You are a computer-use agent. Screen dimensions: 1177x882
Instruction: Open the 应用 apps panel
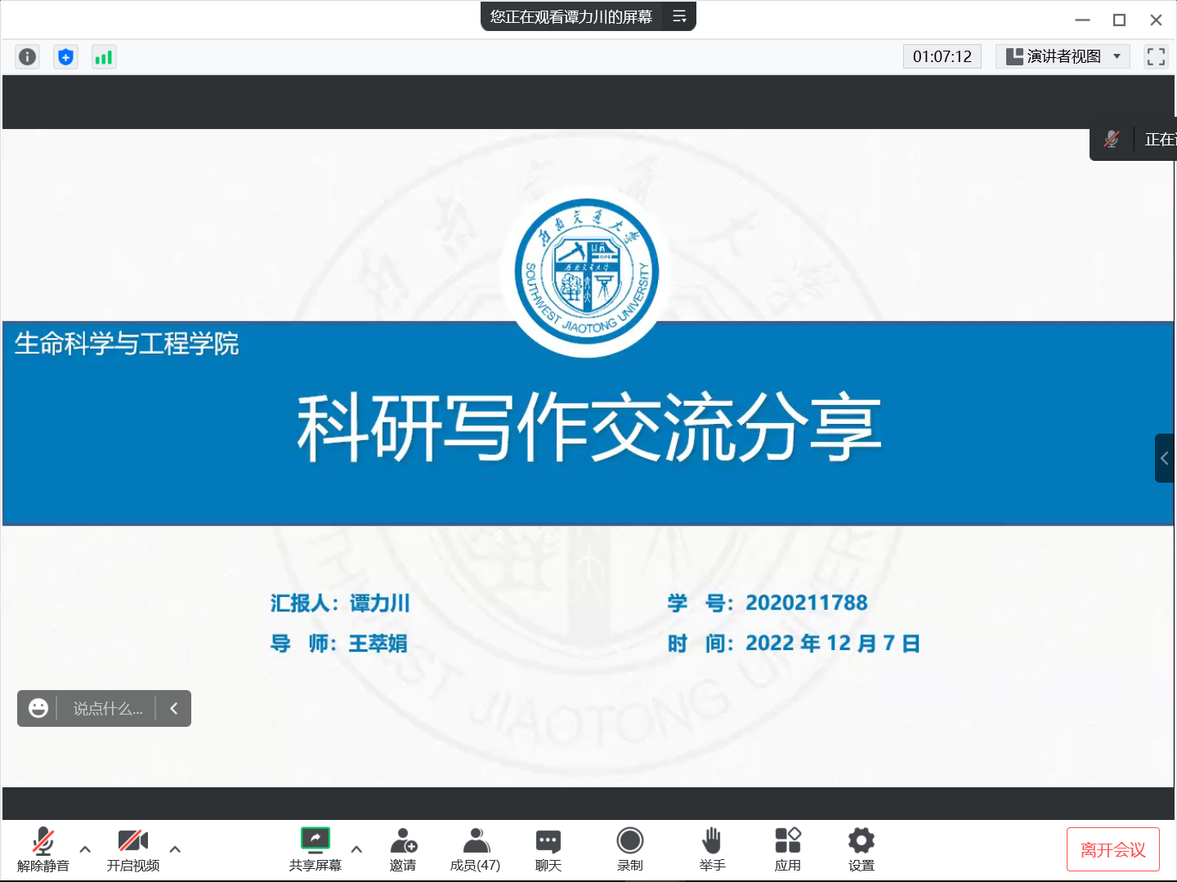coord(787,849)
